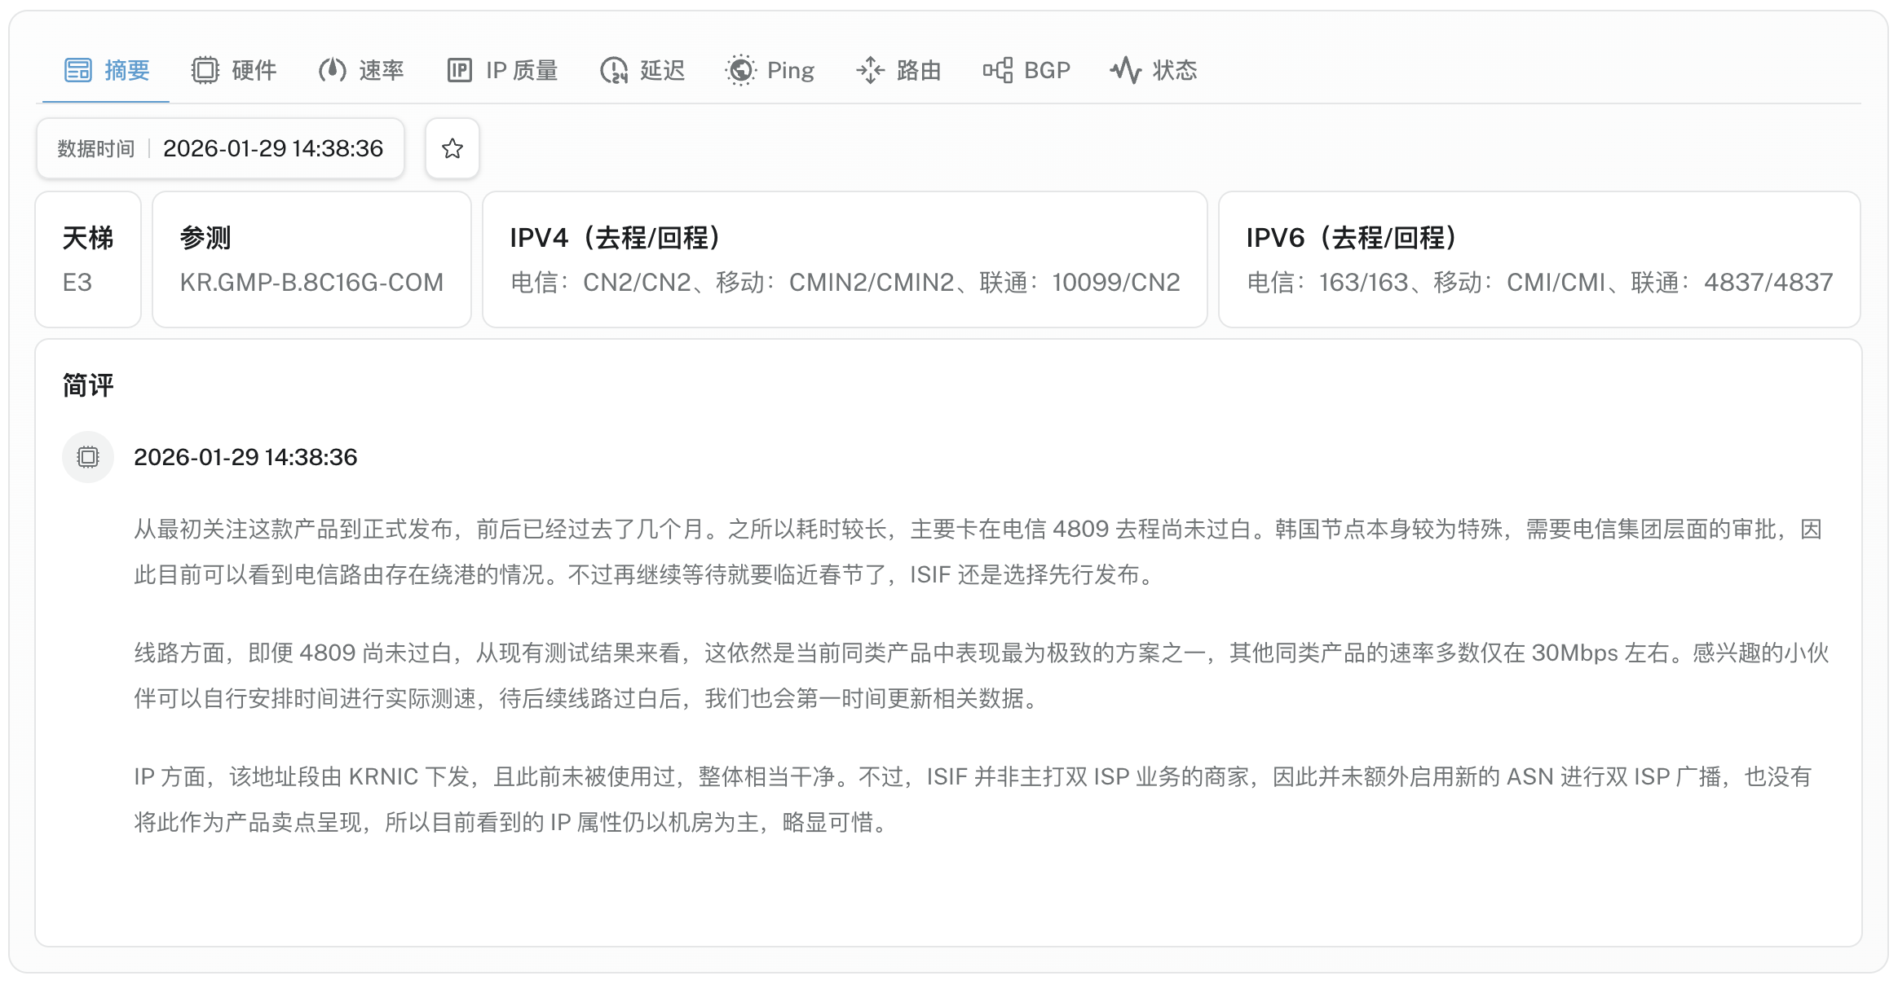Click the 摘要 summary tab icon

[x=78, y=71]
